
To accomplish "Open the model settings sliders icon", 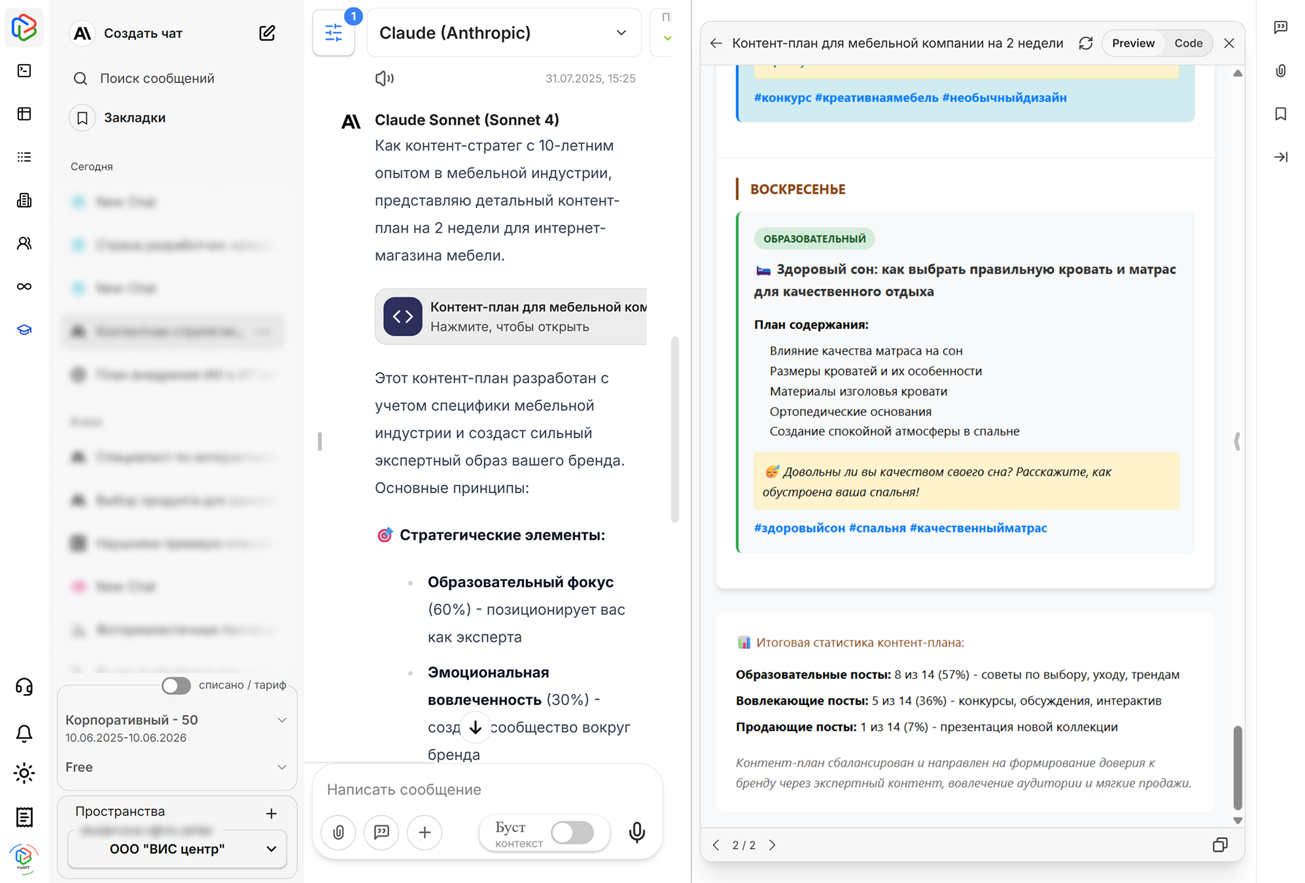I will point(334,33).
